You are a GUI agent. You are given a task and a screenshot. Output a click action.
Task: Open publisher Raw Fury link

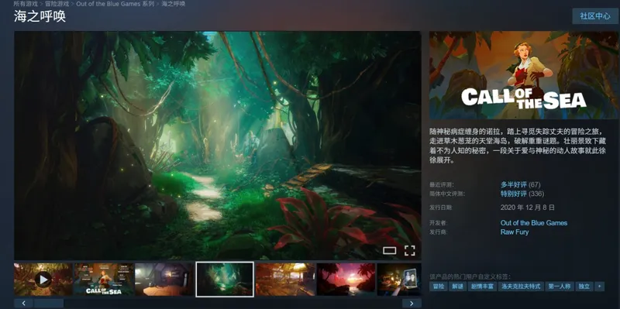click(515, 232)
